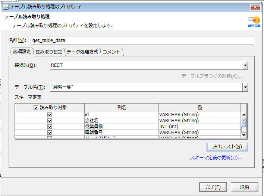Screen dimensions: 264x196
Task: Click VARCHAR type cell in id row
Action: (200, 115)
